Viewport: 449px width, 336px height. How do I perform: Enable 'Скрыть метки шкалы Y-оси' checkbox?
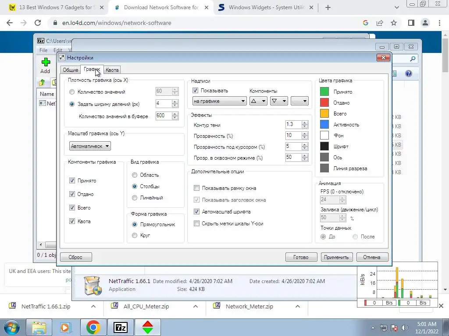coord(196,224)
